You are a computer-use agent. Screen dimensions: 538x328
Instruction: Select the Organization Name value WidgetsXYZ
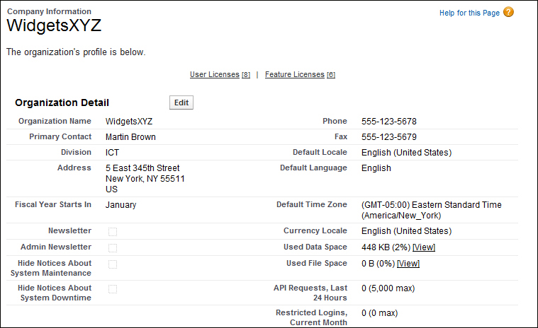tap(129, 122)
